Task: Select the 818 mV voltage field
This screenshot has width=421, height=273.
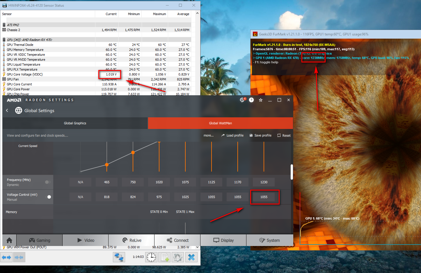Action: pos(107,197)
